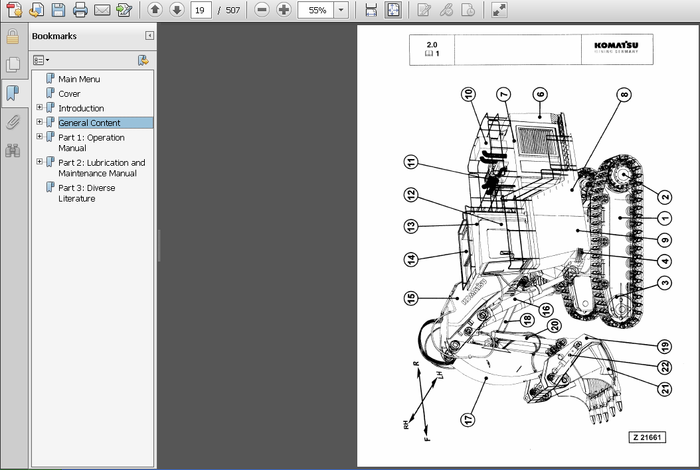Image resolution: width=700 pixels, height=470 pixels.
Task: Switch to read mode full-screen icon
Action: click(x=499, y=10)
